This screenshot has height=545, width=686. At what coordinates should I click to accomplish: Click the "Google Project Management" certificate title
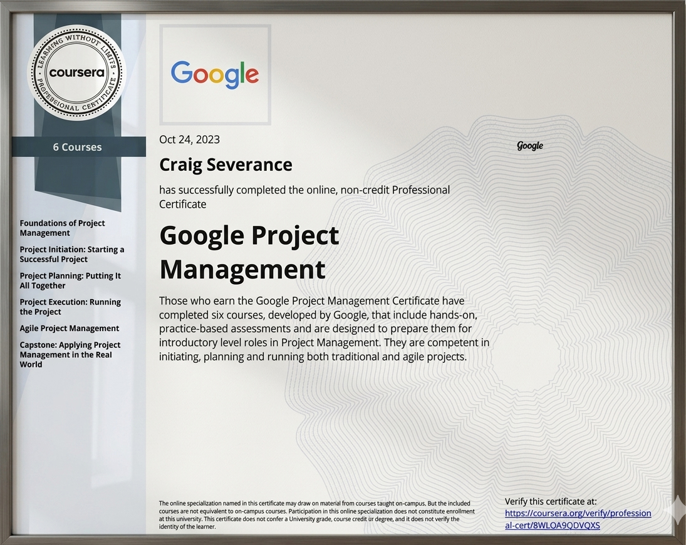click(x=249, y=252)
